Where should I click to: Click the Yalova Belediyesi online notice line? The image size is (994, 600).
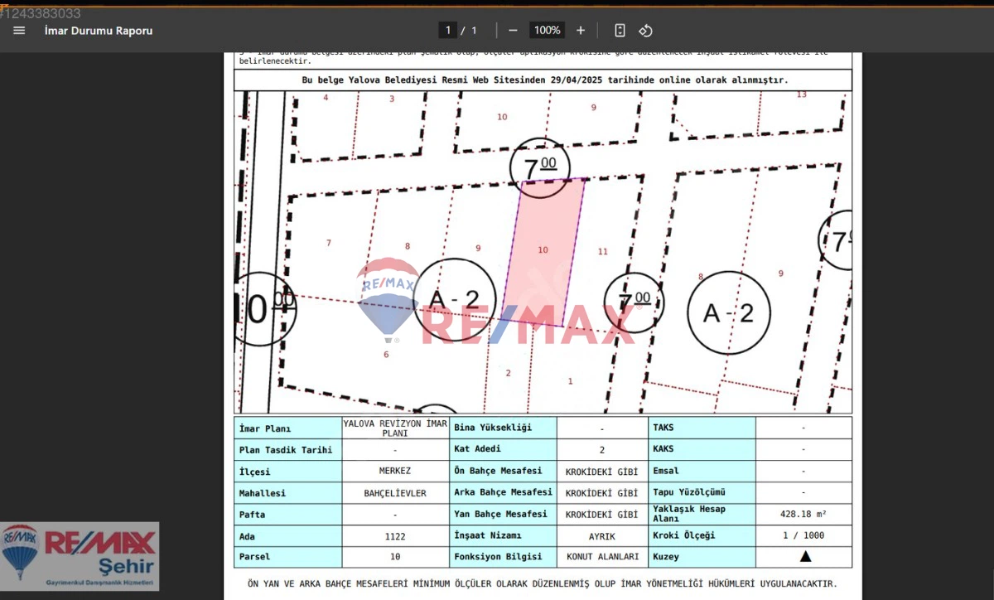tap(545, 80)
